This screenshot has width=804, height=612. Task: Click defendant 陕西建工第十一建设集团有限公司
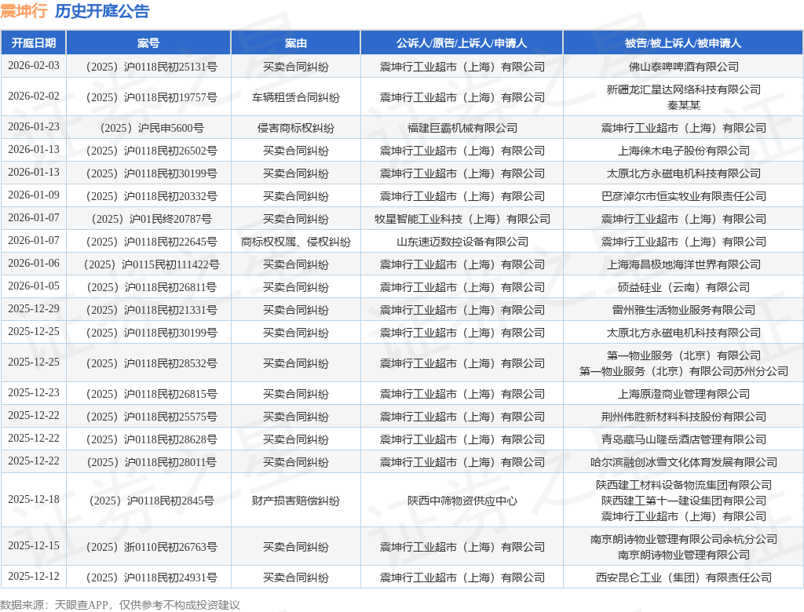point(684,501)
